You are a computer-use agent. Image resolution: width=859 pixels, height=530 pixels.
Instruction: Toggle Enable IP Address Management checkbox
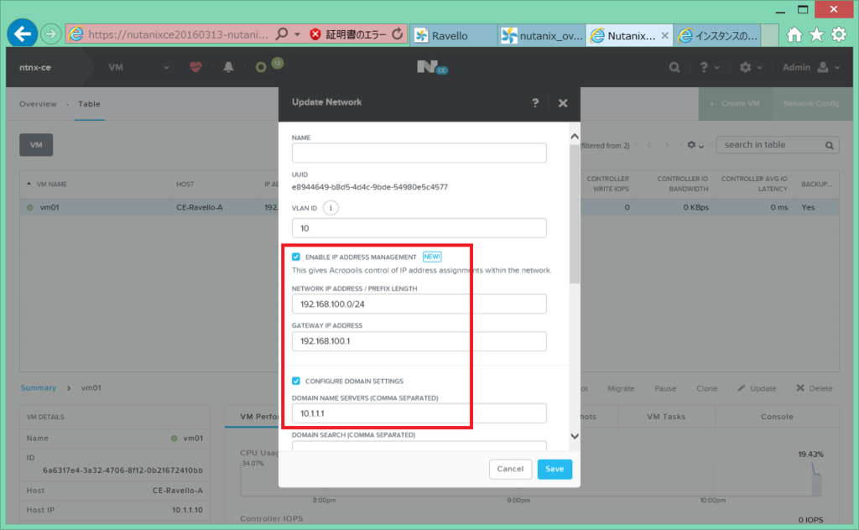click(296, 257)
